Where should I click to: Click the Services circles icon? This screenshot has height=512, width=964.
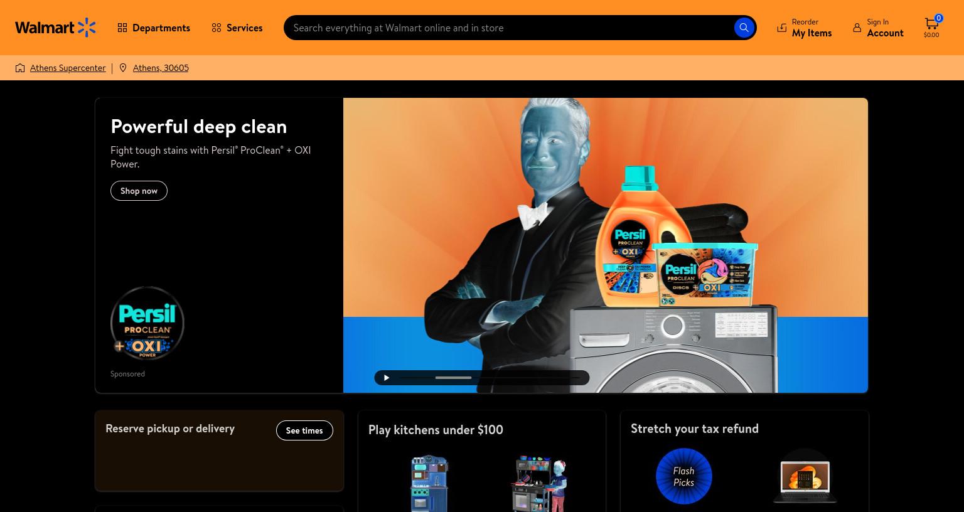coord(217,28)
